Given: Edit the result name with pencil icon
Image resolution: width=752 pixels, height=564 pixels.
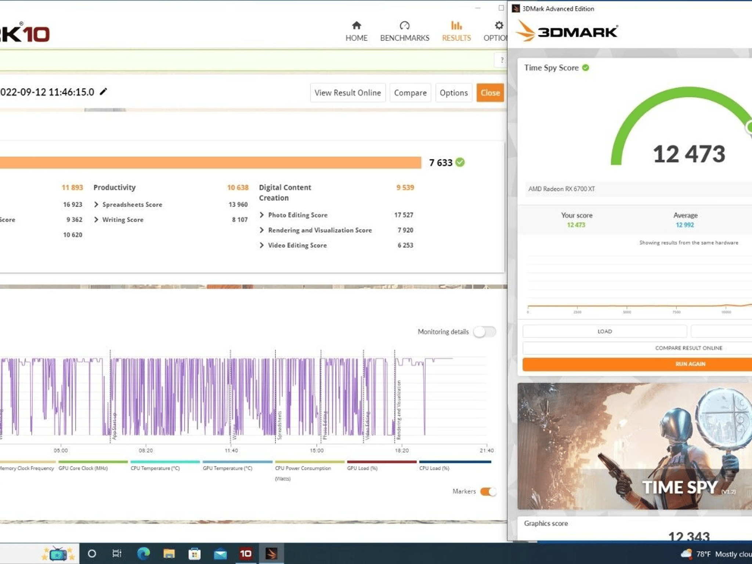Looking at the screenshot, I should [x=104, y=91].
